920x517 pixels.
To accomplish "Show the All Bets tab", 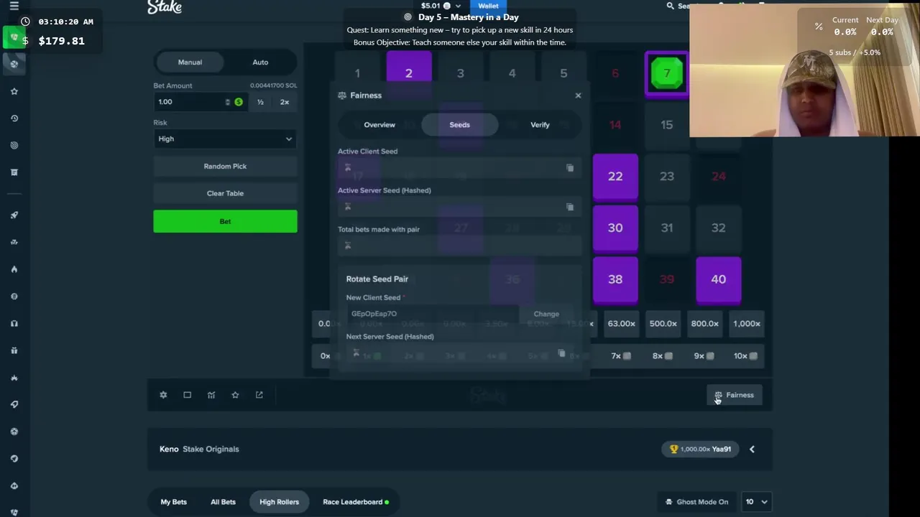I will pos(223,502).
